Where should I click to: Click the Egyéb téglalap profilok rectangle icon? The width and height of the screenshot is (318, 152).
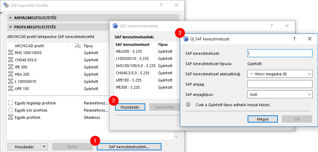[x=10, y=103]
